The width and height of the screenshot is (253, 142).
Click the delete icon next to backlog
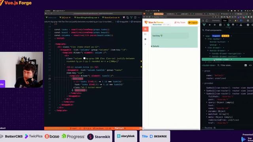click(x=162, y=36)
